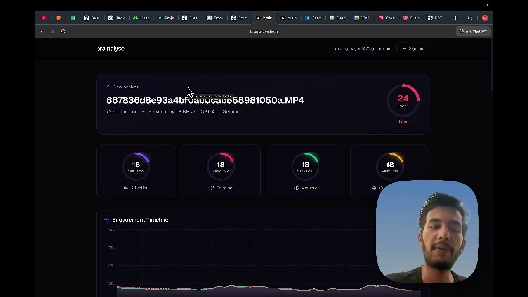Click the Emotion heart icon
The width and height of the screenshot is (528, 297).
click(212, 188)
